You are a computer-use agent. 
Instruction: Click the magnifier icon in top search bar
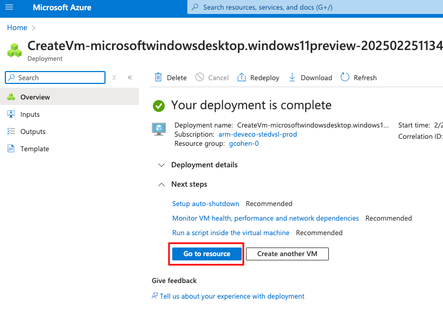point(195,7)
